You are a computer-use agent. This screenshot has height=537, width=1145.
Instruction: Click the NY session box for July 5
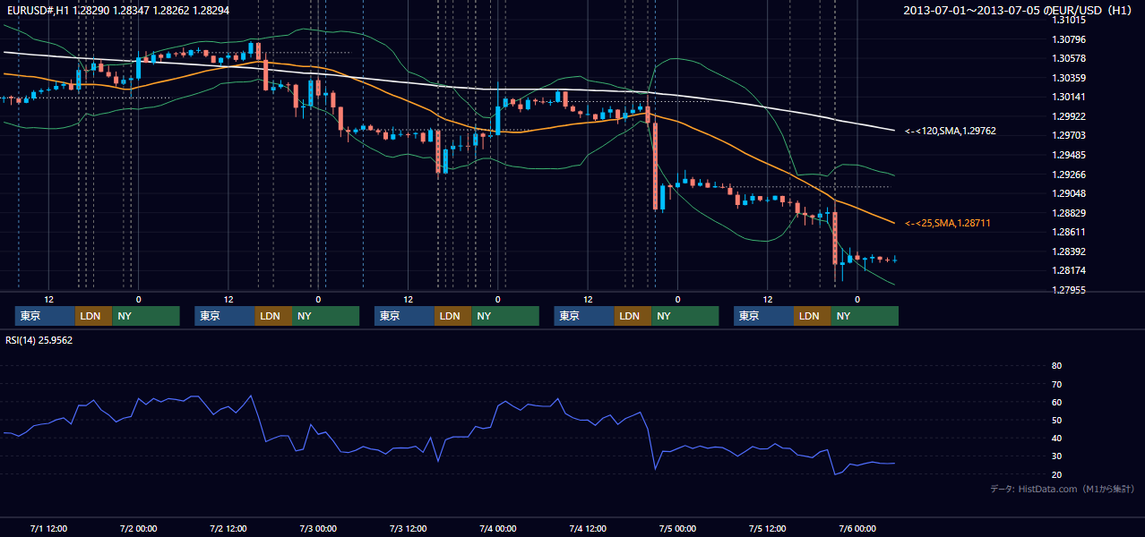(x=864, y=316)
